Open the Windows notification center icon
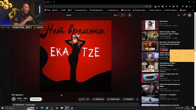196x110 pixels. (193, 108)
